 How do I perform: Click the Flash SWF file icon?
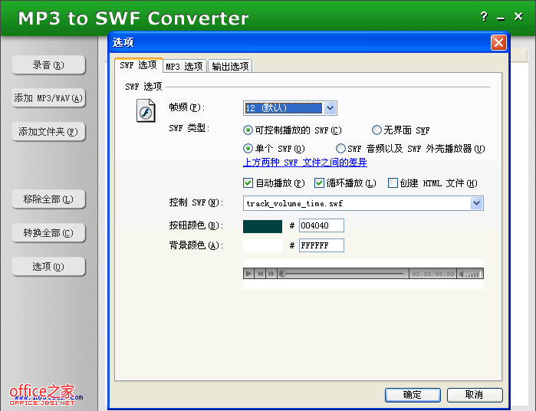coord(146,113)
